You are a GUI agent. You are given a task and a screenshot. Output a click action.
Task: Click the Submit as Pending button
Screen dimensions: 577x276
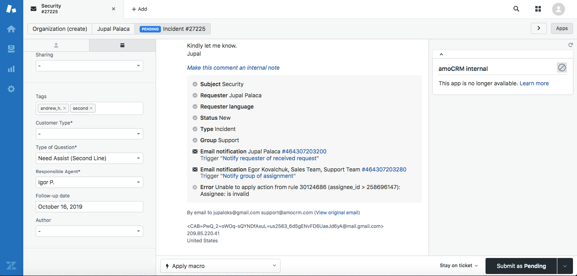pos(520,266)
